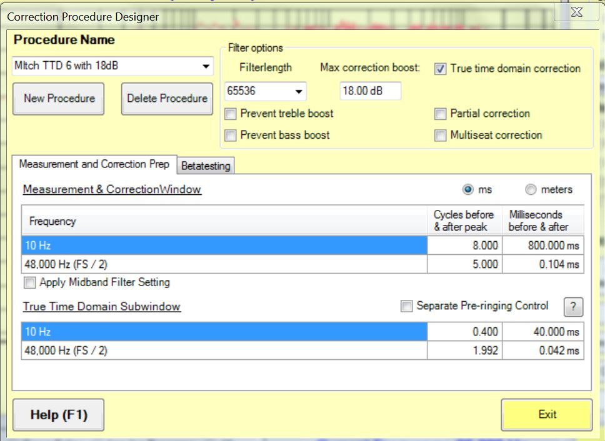Click the Max correction boost field
The image size is (605, 441).
[x=371, y=91]
